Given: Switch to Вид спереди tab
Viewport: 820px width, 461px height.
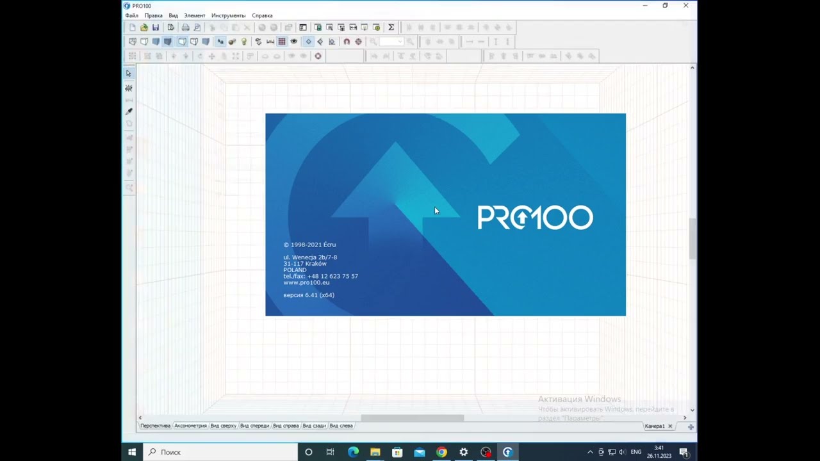Looking at the screenshot, I should [x=255, y=426].
